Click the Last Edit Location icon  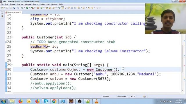click(89, 8)
